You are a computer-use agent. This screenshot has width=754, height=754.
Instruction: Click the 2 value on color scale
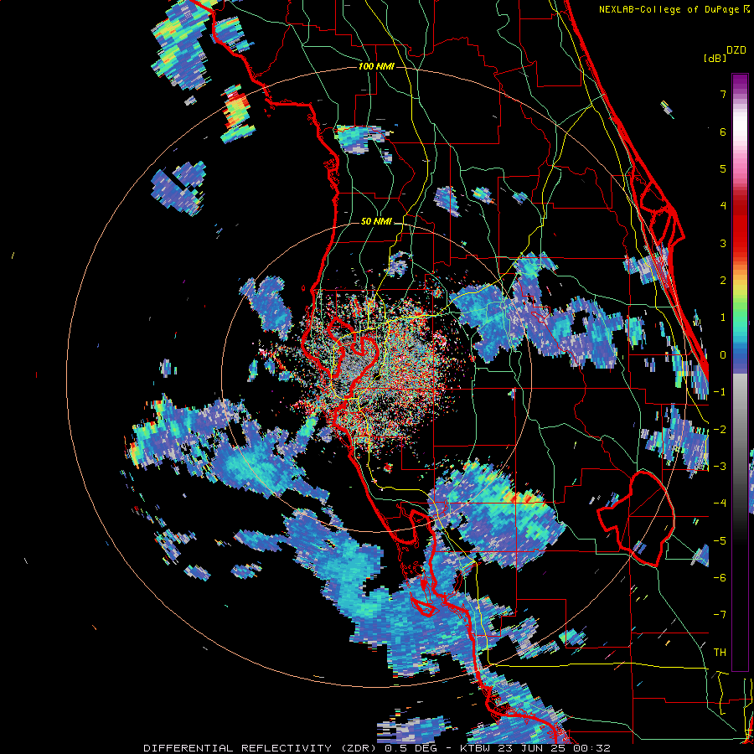click(723, 281)
